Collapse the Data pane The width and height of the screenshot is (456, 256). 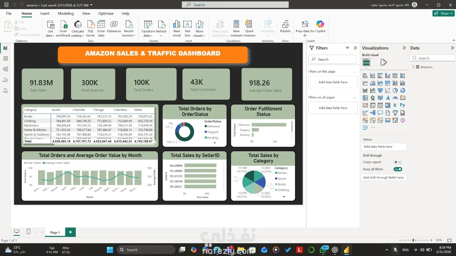coord(452,48)
